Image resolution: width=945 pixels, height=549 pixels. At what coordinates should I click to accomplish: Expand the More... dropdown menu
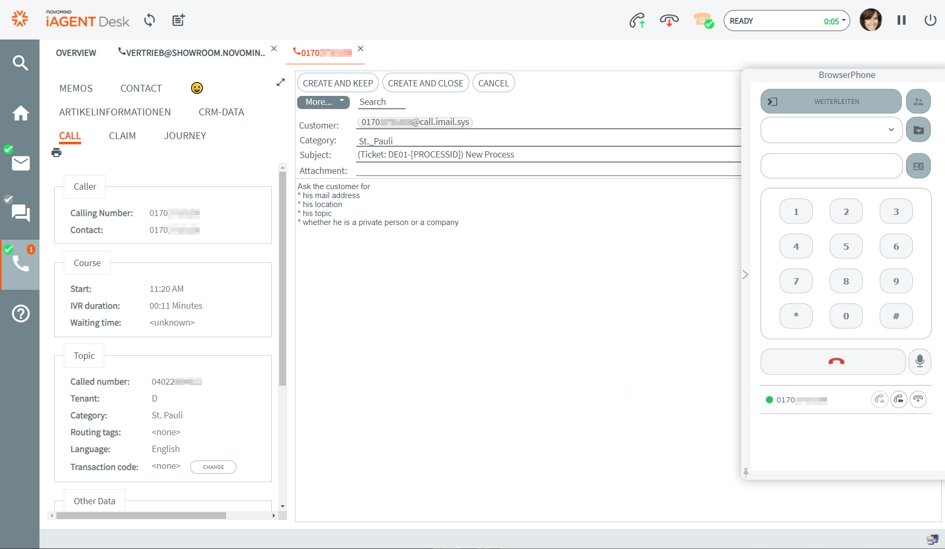pyautogui.click(x=323, y=102)
